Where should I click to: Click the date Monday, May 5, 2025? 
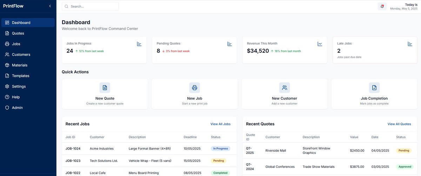404,9
